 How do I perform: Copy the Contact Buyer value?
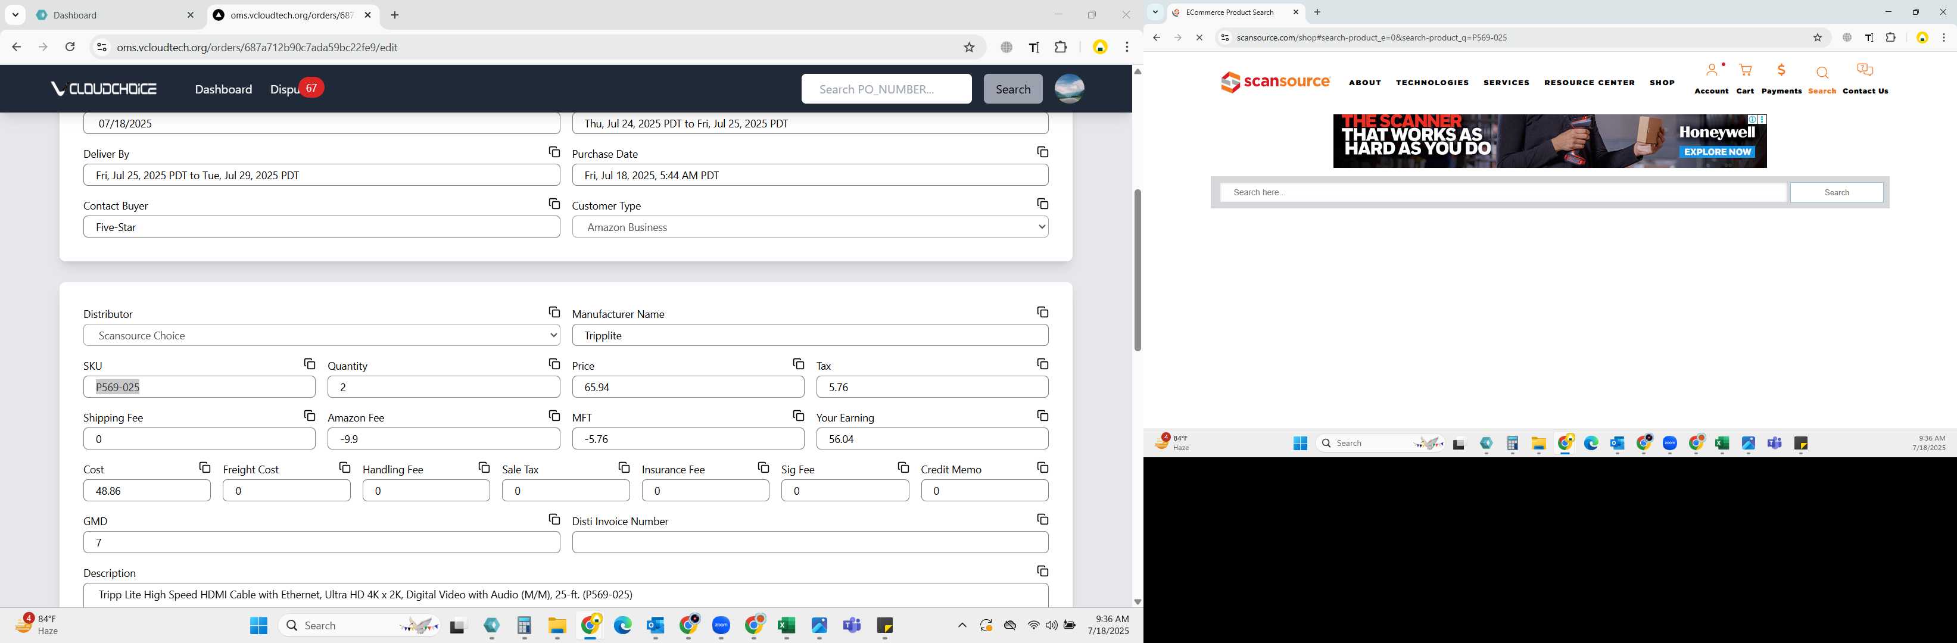pos(554,204)
